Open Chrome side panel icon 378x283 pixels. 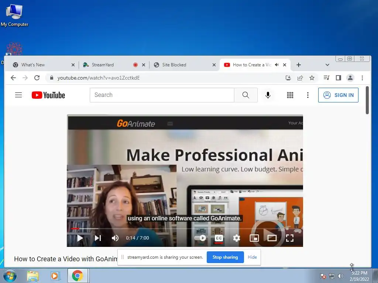339,78
